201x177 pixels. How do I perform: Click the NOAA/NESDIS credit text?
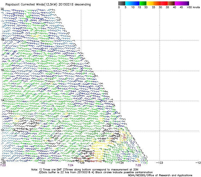(160, 175)
